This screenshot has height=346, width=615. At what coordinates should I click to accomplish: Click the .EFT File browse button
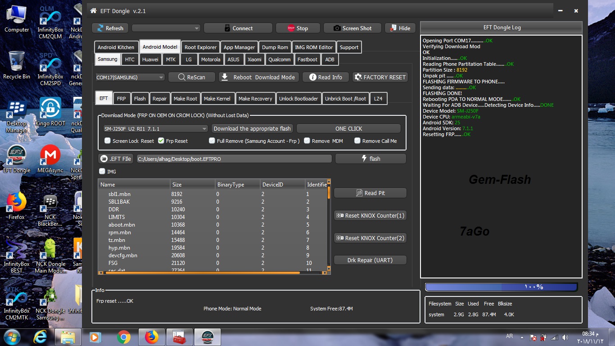[x=116, y=159]
